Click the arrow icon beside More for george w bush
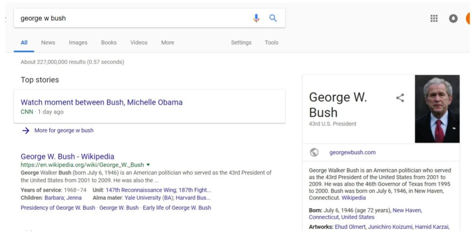This screenshot has height=233, width=472. tap(26, 130)
